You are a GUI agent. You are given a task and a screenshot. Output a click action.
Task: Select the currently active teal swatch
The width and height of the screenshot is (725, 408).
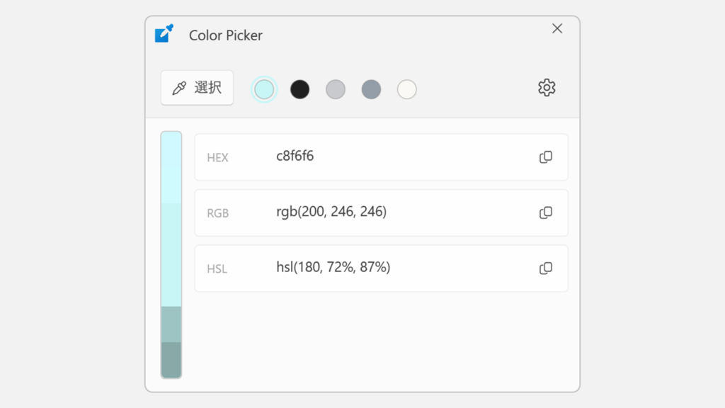pos(263,89)
